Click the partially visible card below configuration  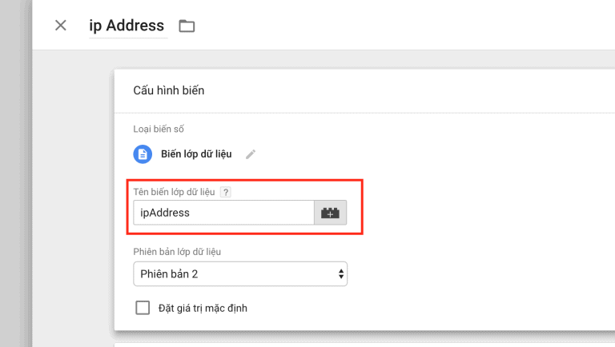[364, 345]
